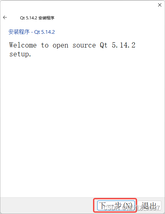Proceed to the next installation step
Screen dimensions: 165x214
coord(116,205)
